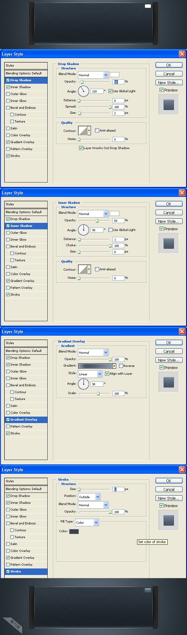This screenshot has height=635, width=187.
Task: Open Drop Shadow contour picker arrow
Action: (89, 131)
